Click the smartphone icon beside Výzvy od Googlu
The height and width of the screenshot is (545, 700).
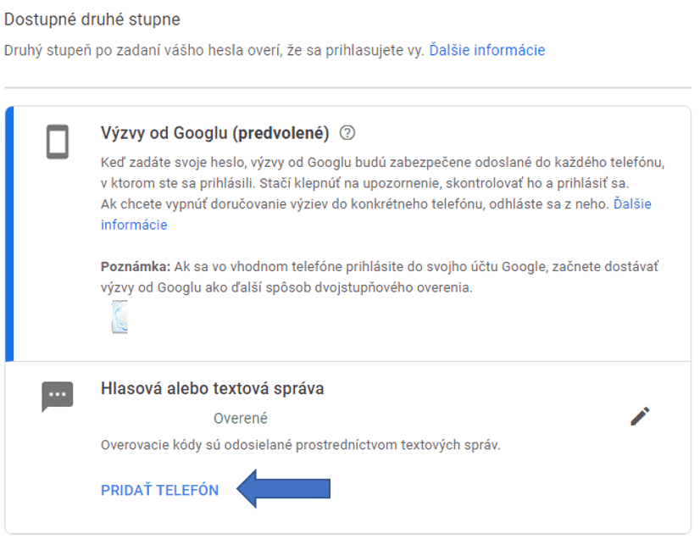click(57, 142)
